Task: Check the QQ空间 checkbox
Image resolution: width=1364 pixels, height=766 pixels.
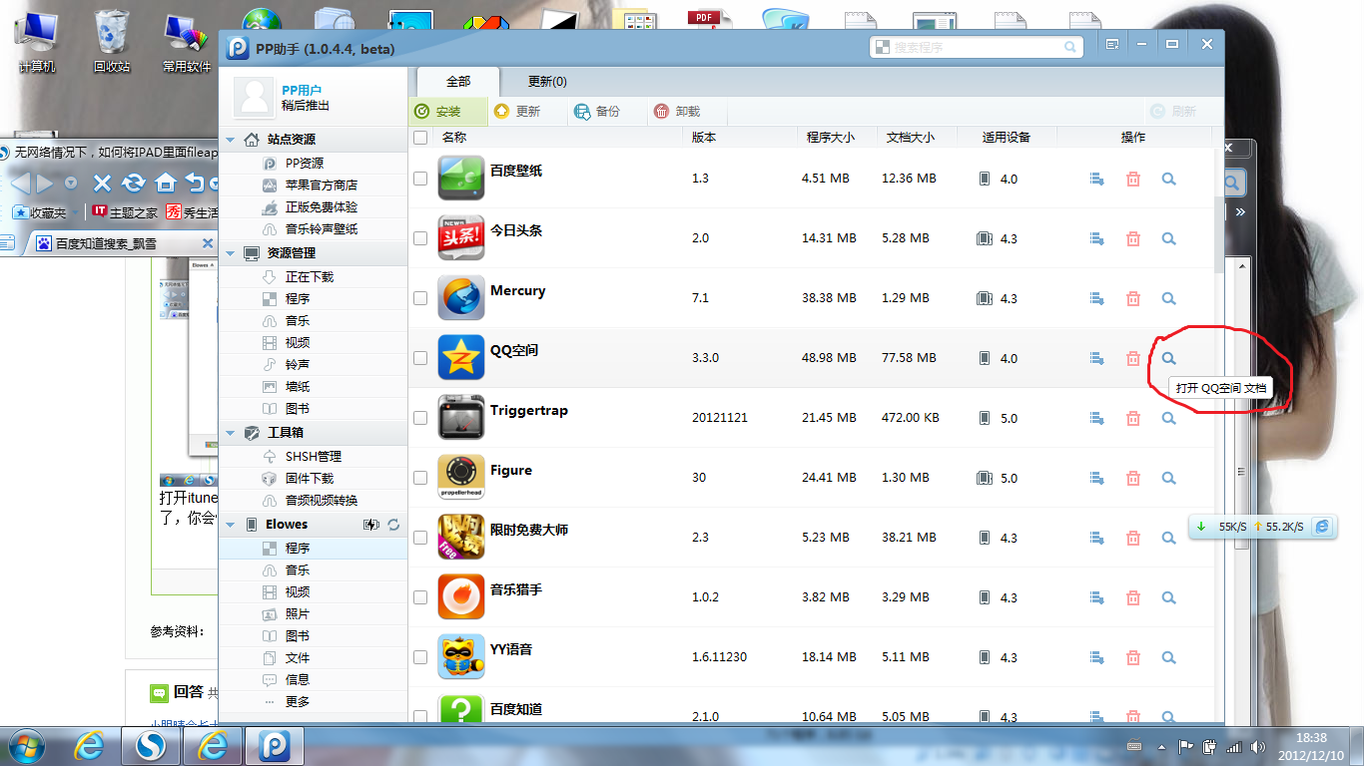Action: pos(420,358)
